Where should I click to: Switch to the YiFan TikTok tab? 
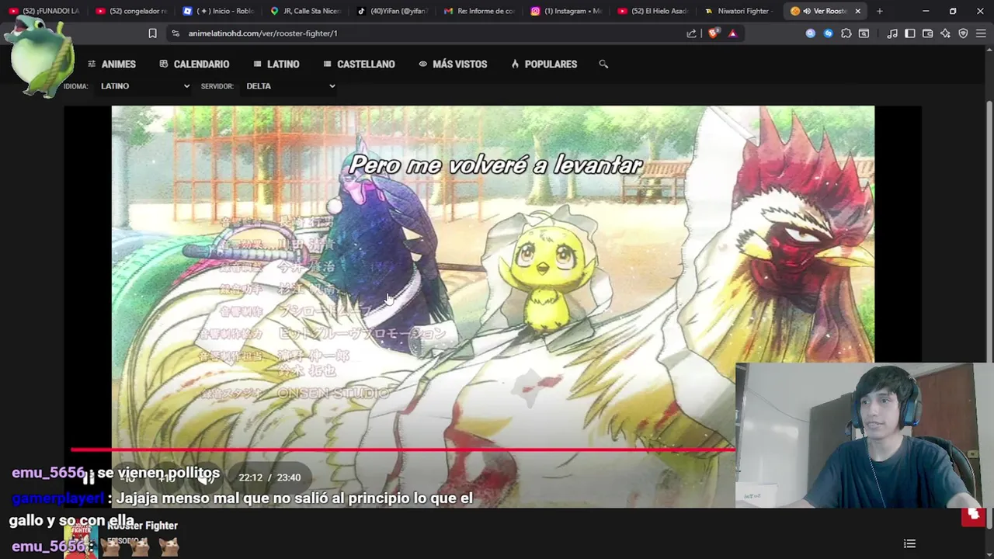point(393,11)
